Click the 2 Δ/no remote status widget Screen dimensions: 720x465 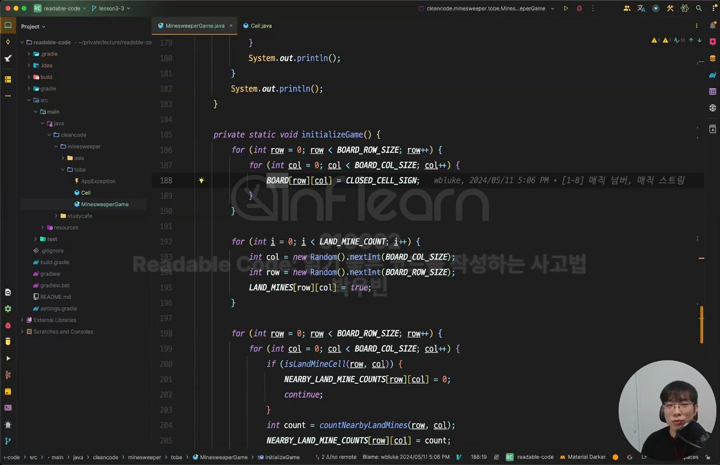336,457
